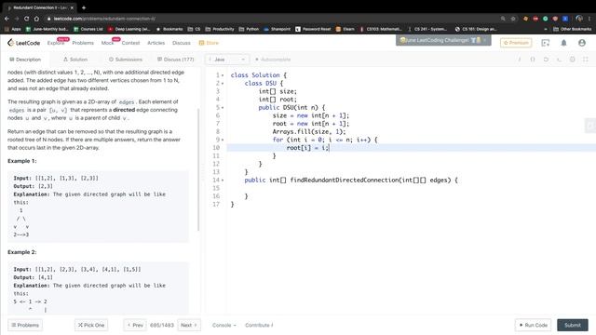Open a new browser tab

[84, 7]
